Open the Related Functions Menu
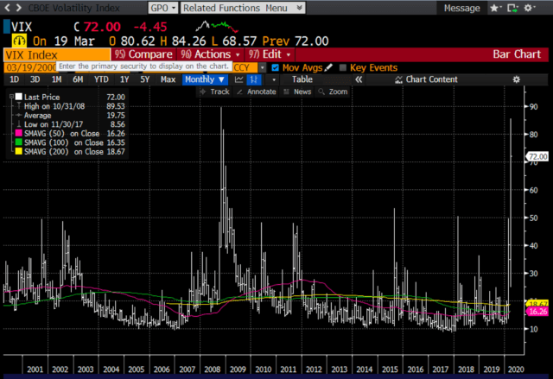553x379 pixels. click(243, 8)
